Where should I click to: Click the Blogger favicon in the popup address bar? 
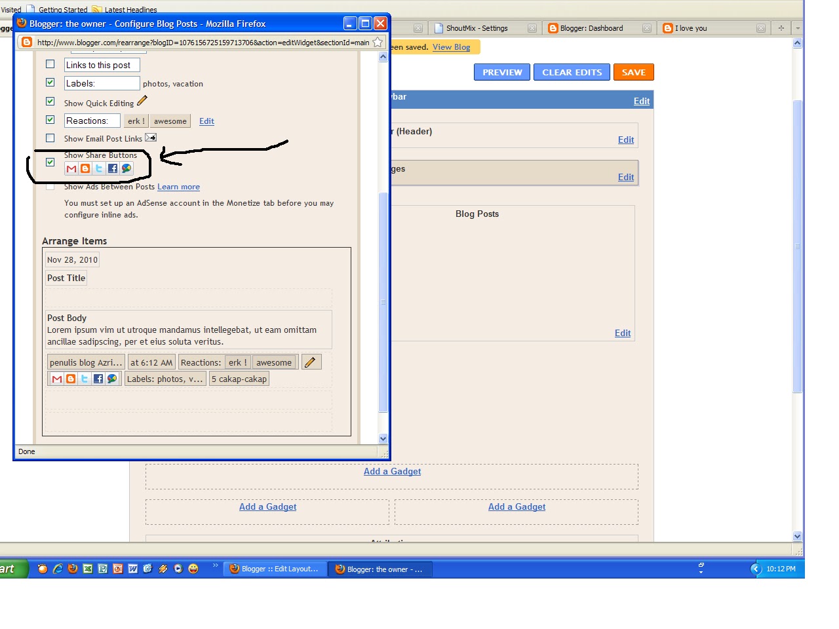pos(26,42)
